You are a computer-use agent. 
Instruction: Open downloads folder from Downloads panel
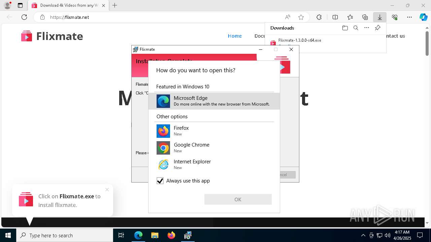point(345,28)
